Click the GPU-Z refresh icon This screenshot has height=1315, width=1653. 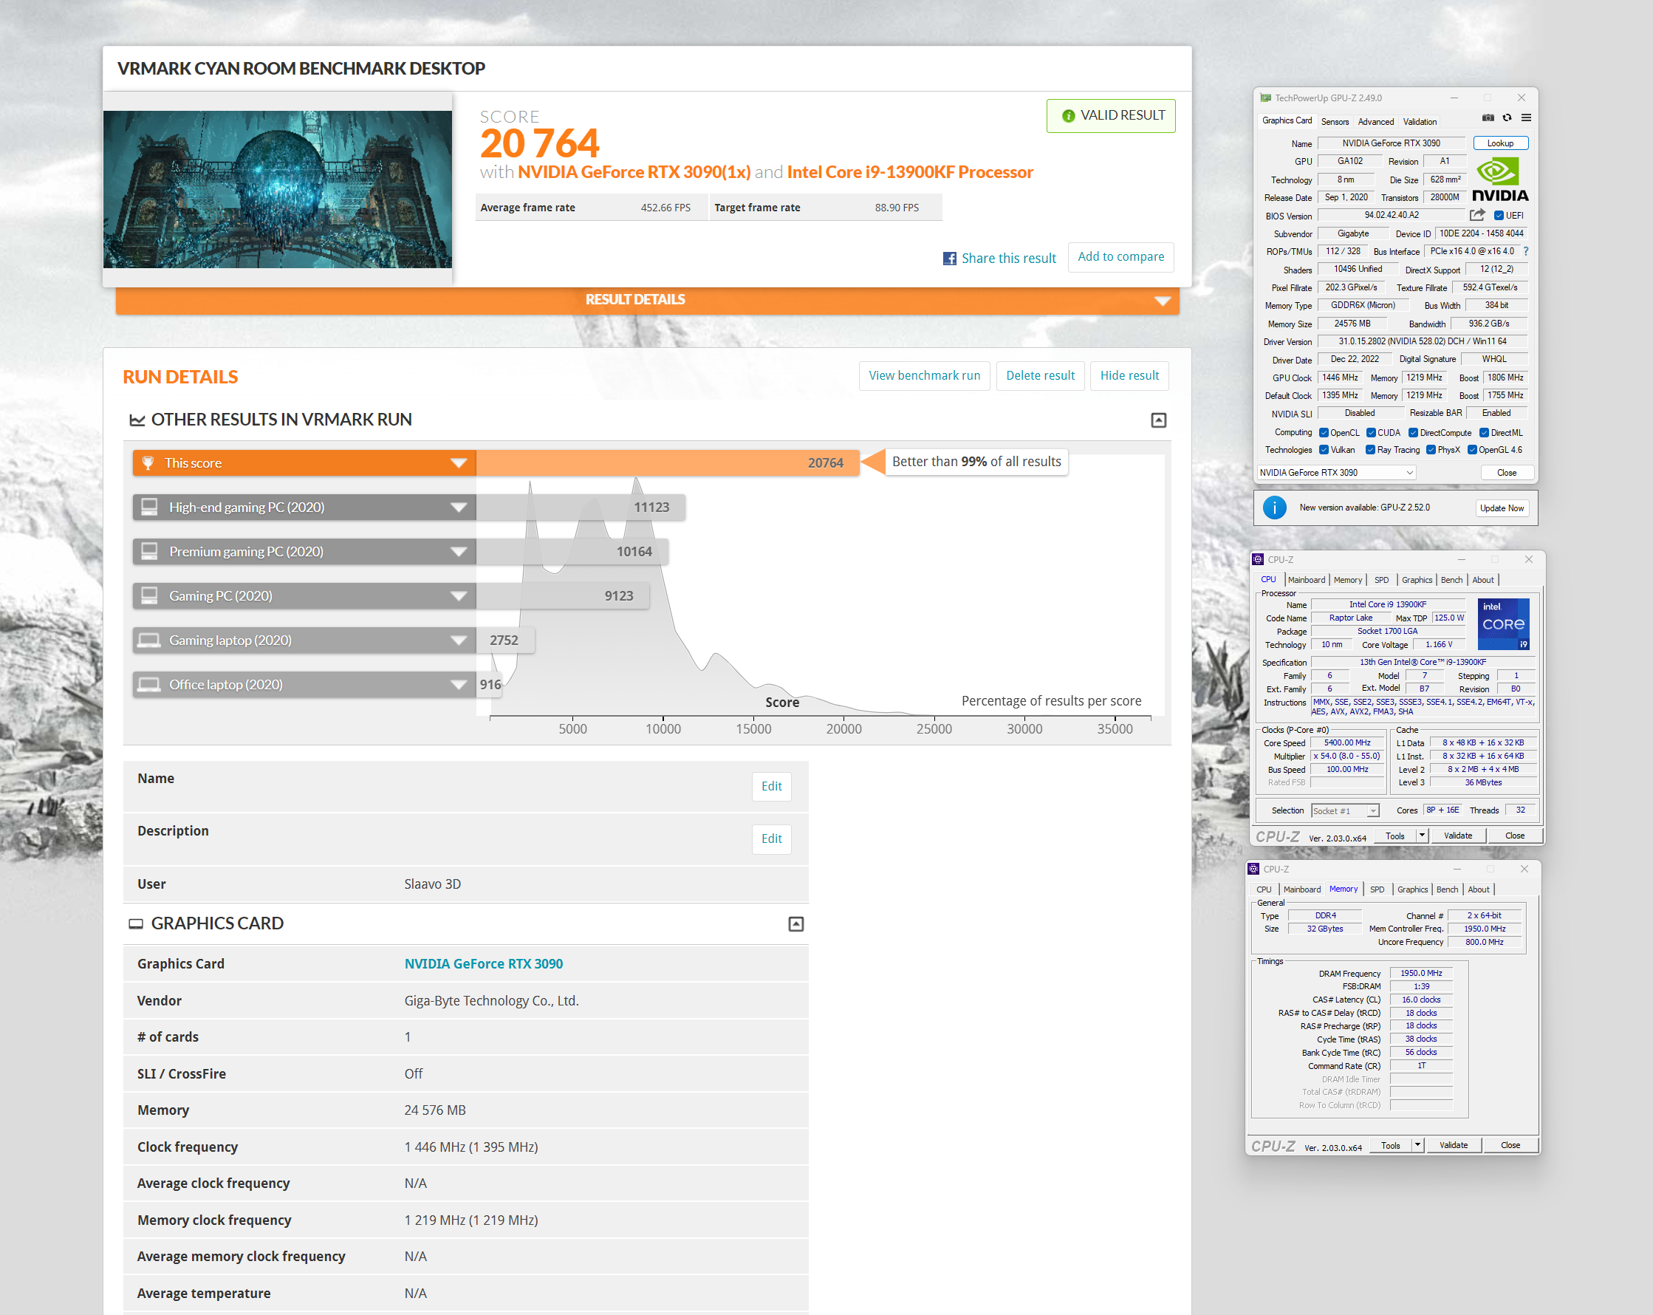pyautogui.click(x=1507, y=118)
